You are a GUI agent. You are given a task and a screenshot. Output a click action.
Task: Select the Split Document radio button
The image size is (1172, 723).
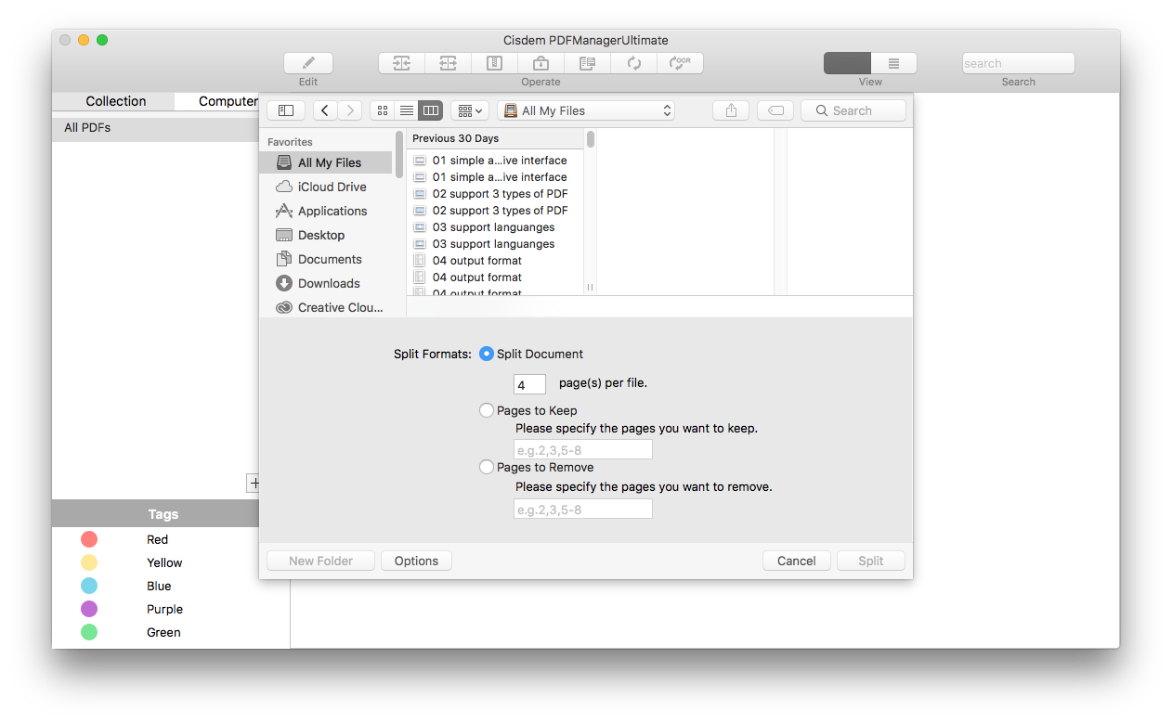(x=487, y=354)
